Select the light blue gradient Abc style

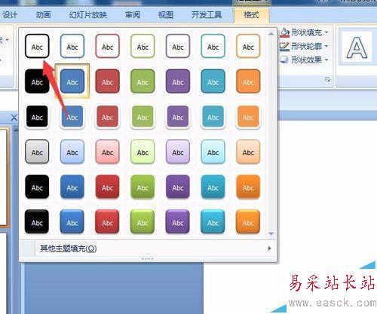click(72, 151)
